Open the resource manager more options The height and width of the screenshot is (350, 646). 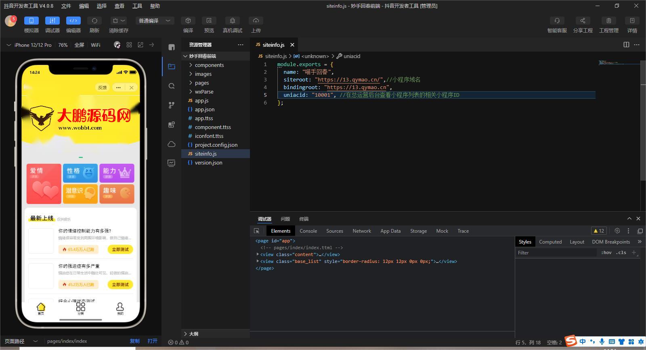pos(241,45)
